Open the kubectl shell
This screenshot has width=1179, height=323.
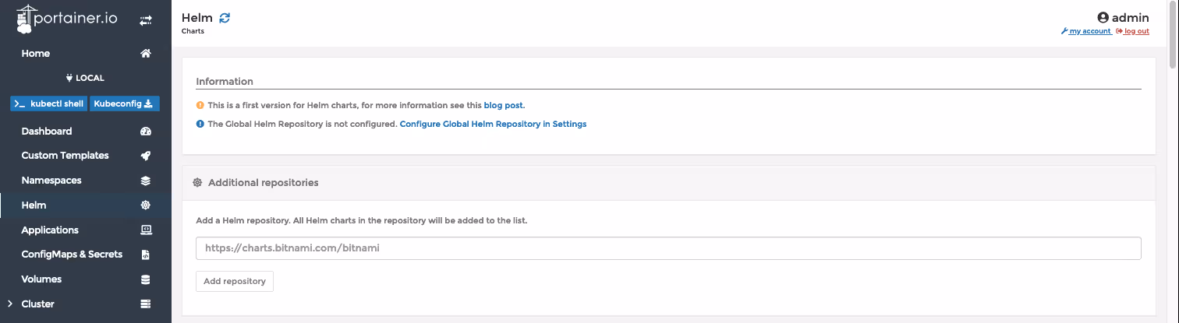pyautogui.click(x=49, y=104)
